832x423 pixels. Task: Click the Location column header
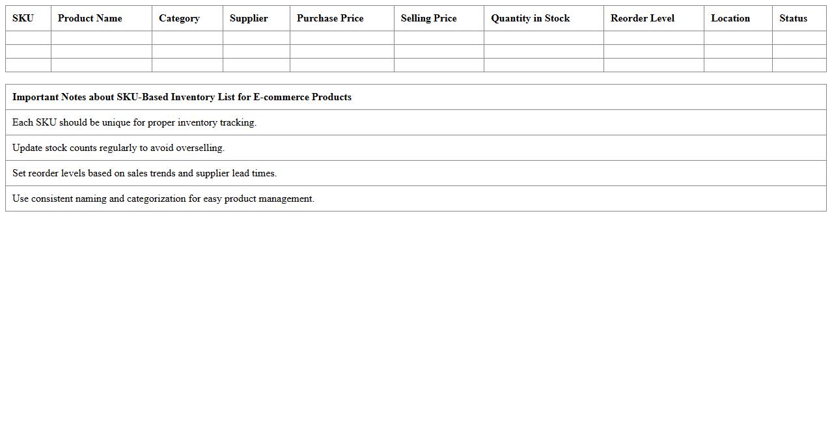(x=730, y=18)
